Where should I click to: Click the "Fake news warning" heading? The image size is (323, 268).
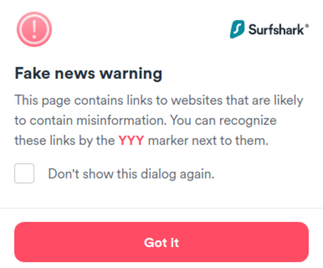pos(88,73)
